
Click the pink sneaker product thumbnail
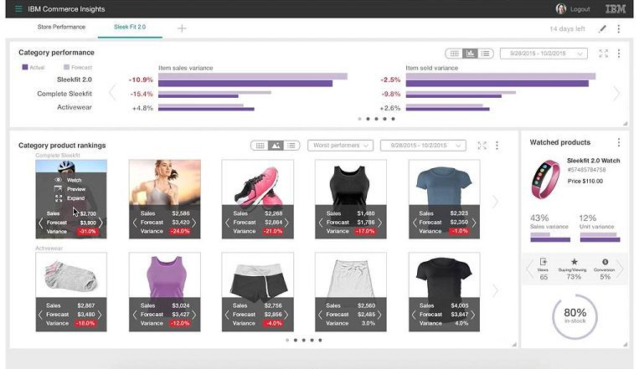[x=257, y=182]
